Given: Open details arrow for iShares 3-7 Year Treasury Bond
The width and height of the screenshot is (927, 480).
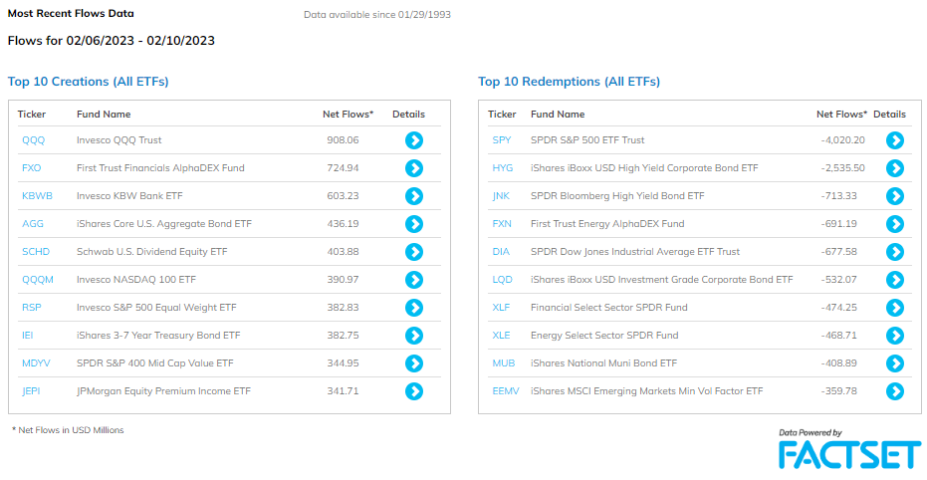Looking at the screenshot, I should [414, 336].
